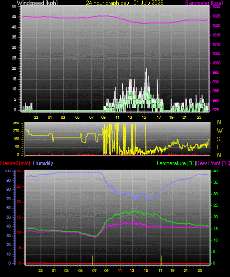
Task: Click green temperature axis value 40
Action: pos(216,171)
